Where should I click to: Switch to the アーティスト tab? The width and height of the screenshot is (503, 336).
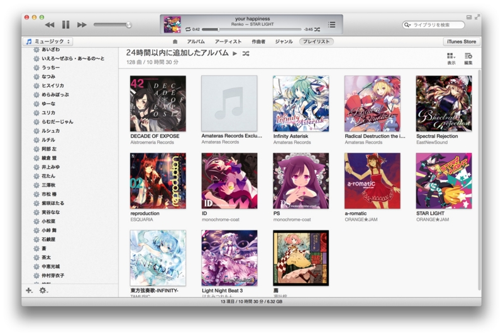pos(228,42)
